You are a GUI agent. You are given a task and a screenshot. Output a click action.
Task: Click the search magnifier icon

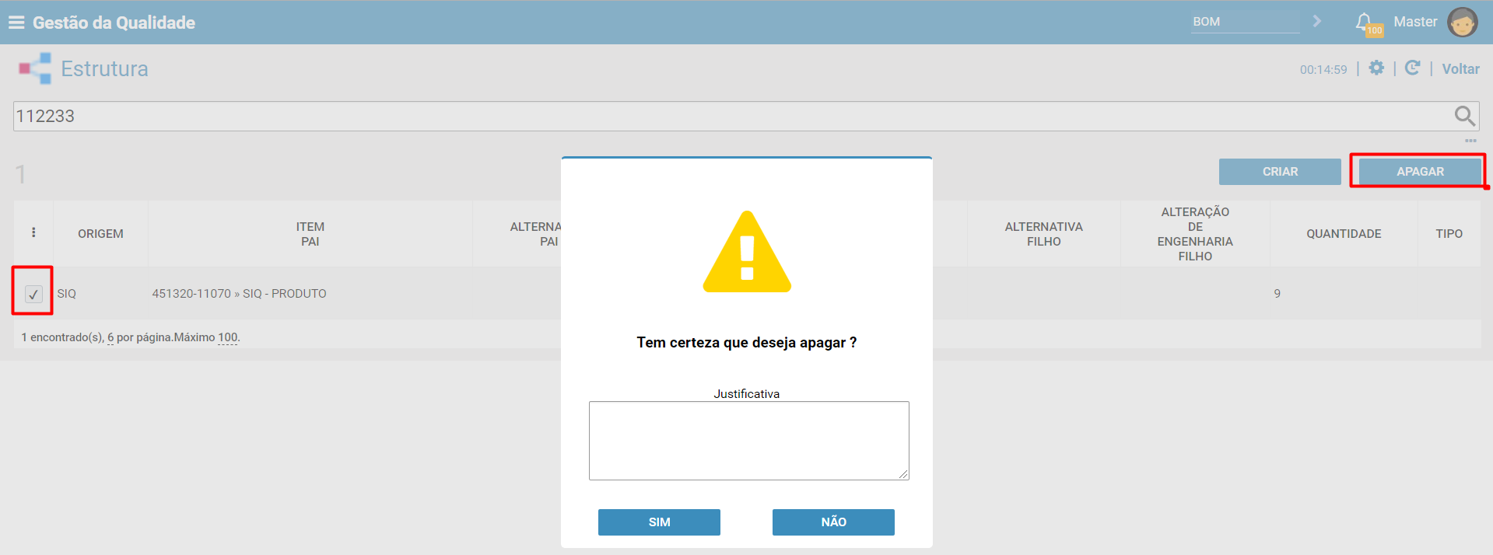click(x=1465, y=116)
